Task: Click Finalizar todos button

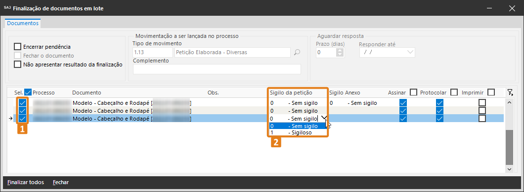Action: pyautogui.click(x=26, y=182)
